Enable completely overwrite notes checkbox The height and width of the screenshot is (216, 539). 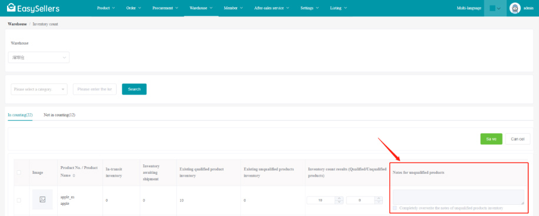click(395, 208)
